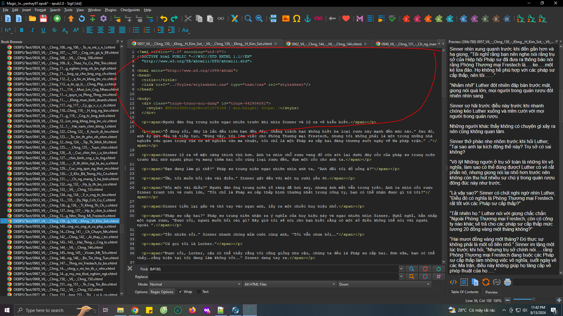Click the purple gear settings icon

tap(103, 19)
